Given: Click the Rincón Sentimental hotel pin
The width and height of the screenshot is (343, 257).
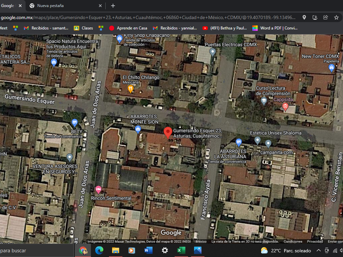Looking at the screenshot, I should pyautogui.click(x=98, y=190).
